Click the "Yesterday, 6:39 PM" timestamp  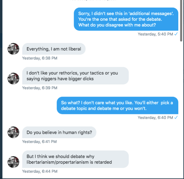coord(40,88)
